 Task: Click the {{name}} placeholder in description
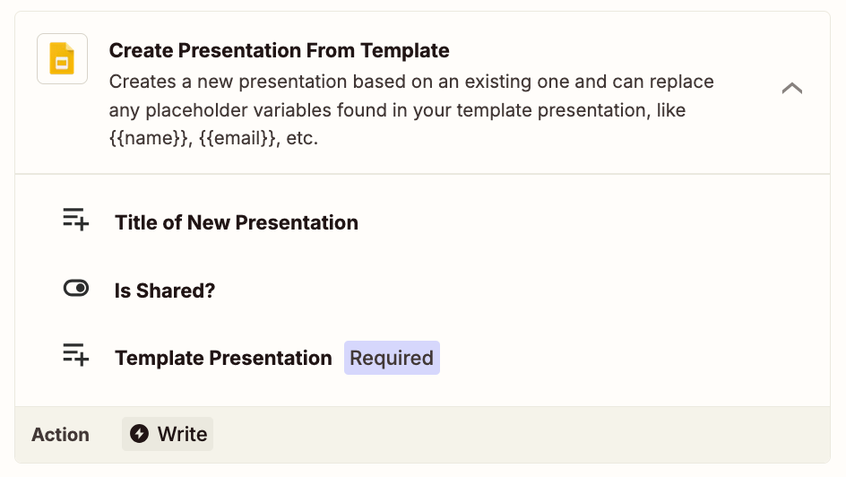pos(150,138)
